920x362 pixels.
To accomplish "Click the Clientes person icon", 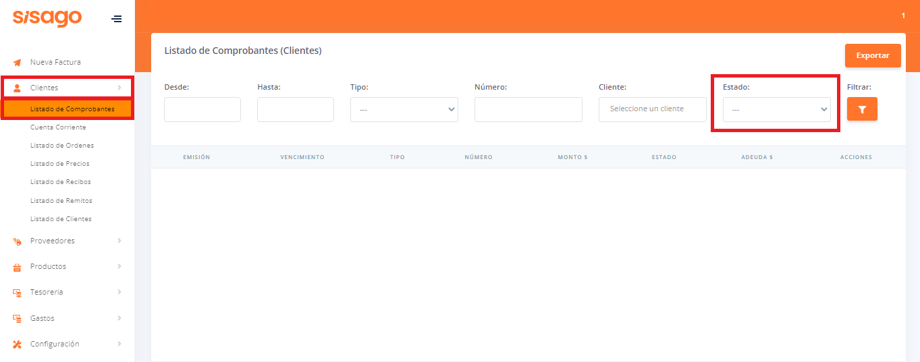I will tap(18, 88).
